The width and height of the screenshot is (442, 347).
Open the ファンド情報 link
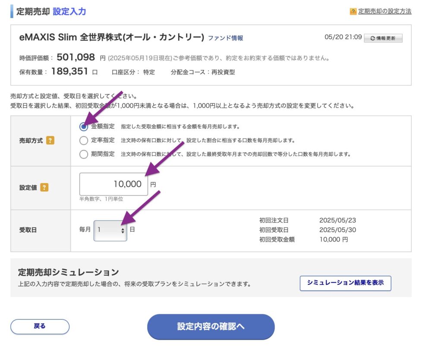[225, 38]
